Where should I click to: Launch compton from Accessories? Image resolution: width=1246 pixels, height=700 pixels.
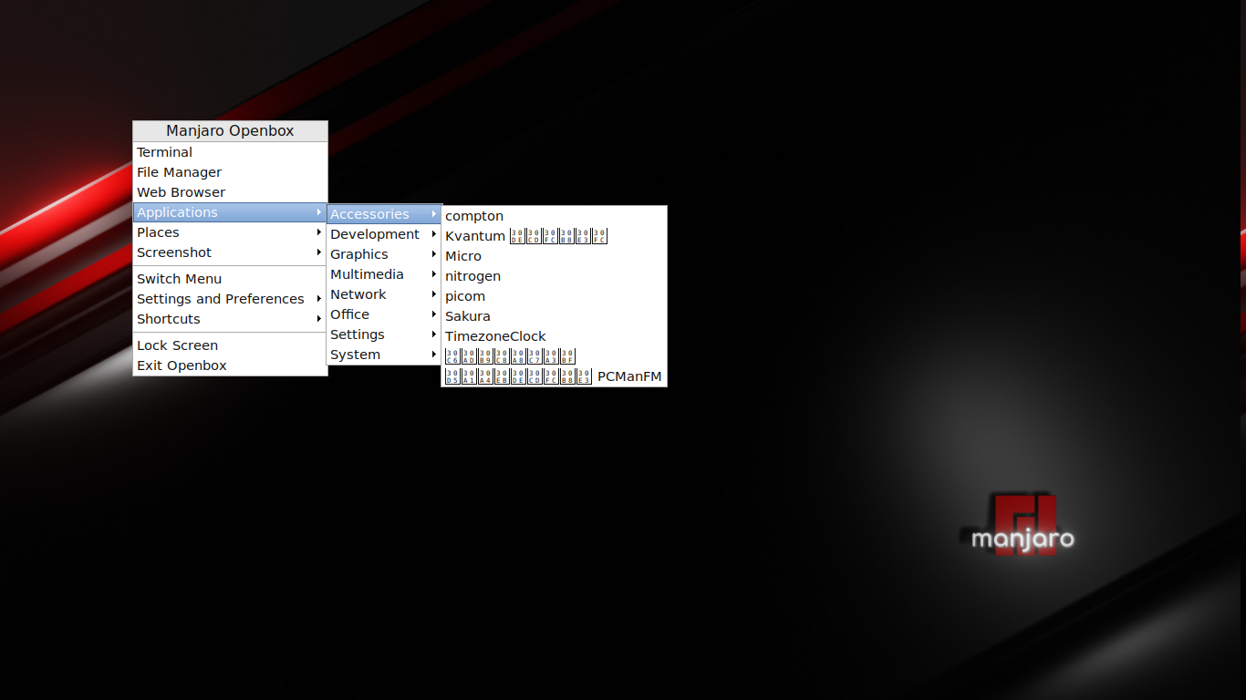point(554,216)
